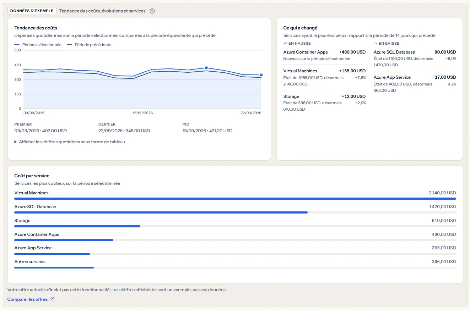Viewport: 470px width, 310px height.
Task: Select the 'Période sélectionnée' legend entry
Action: pos(38,45)
